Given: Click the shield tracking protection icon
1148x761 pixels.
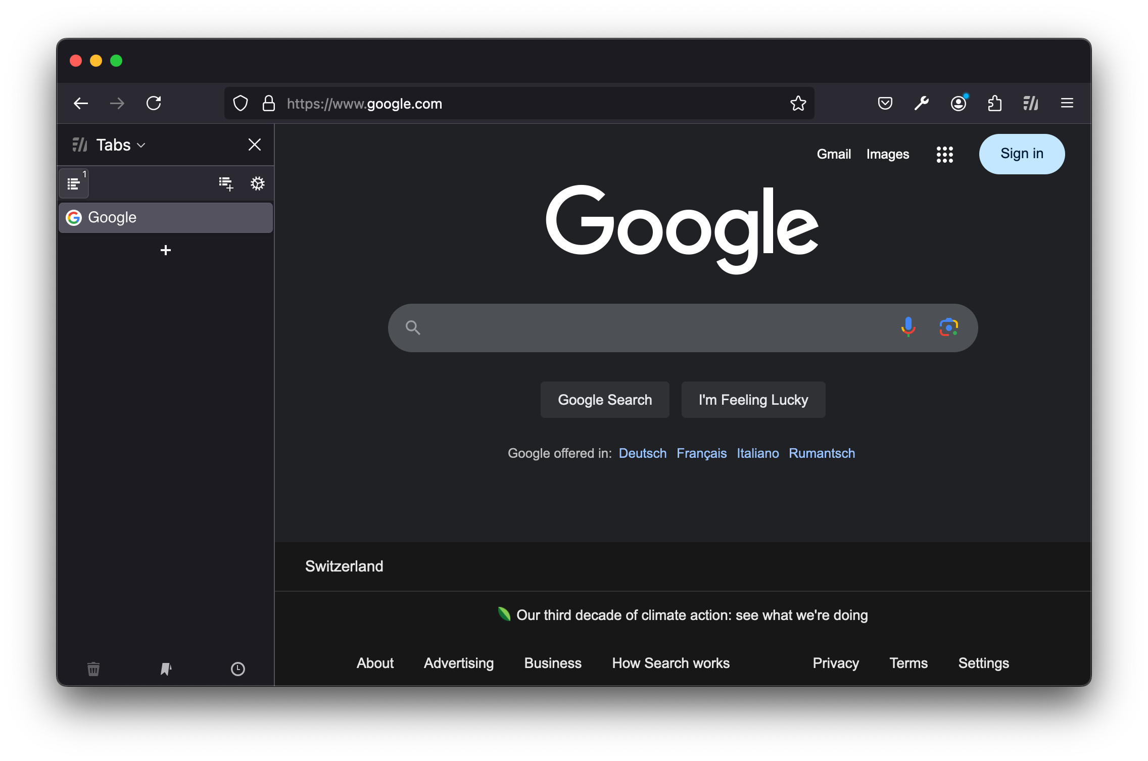Looking at the screenshot, I should (241, 104).
